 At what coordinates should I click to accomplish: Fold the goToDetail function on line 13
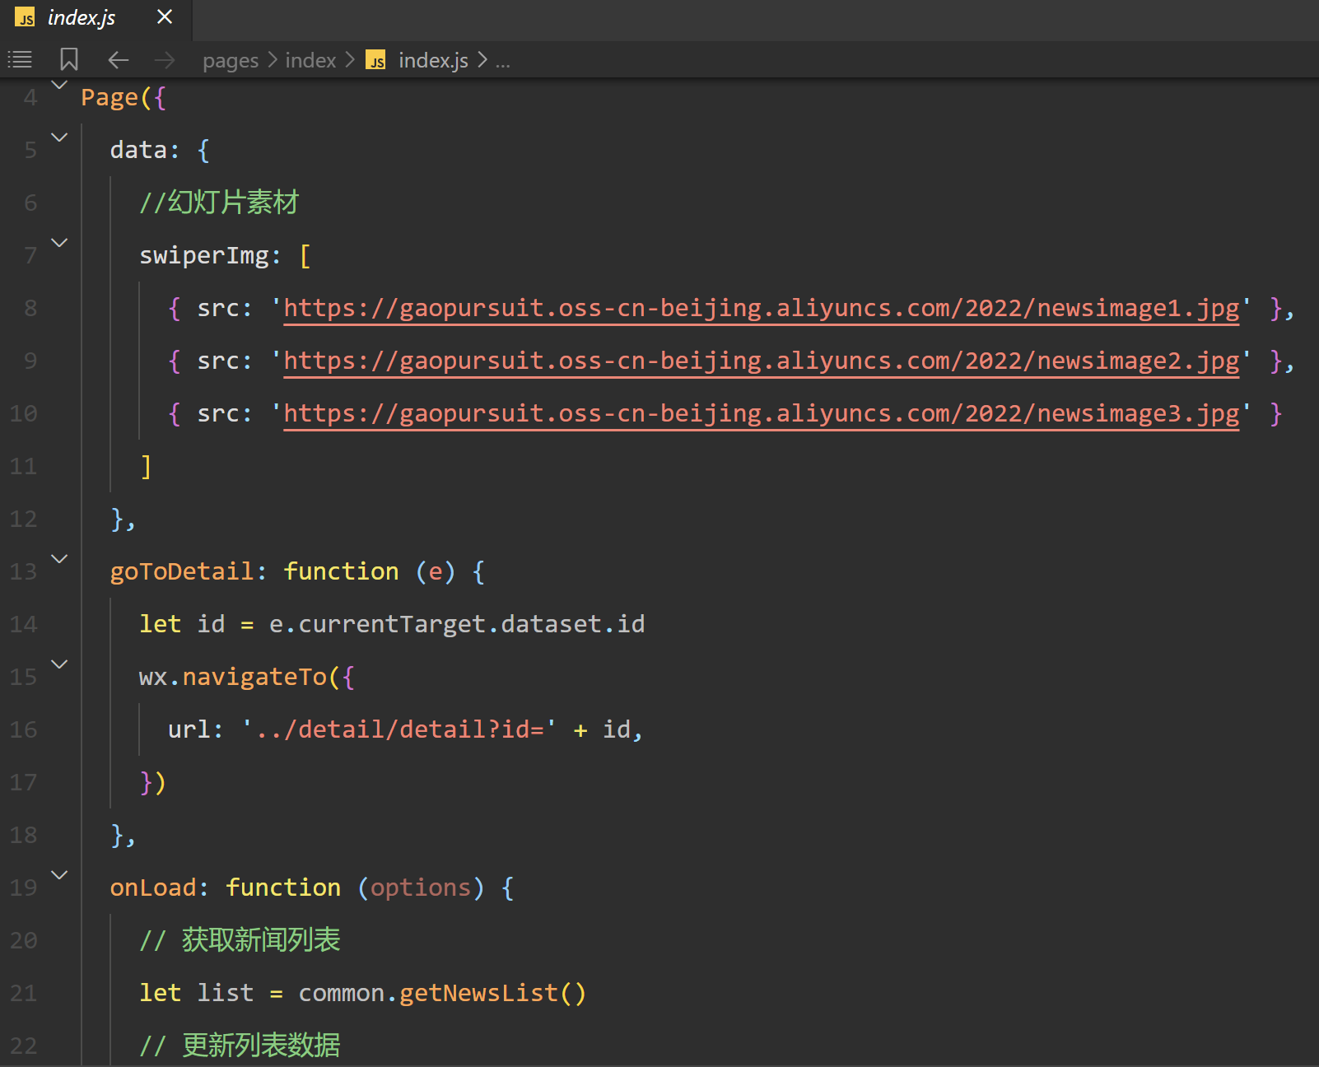[x=59, y=559]
